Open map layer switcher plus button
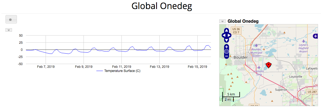This screenshot has width=321, height=110. click(x=316, y=36)
